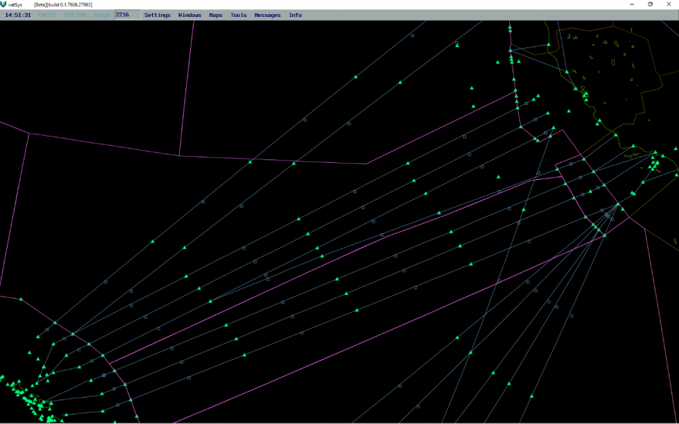
Task: Select waypoint triangle where right-side routes converge
Action: click(618, 204)
